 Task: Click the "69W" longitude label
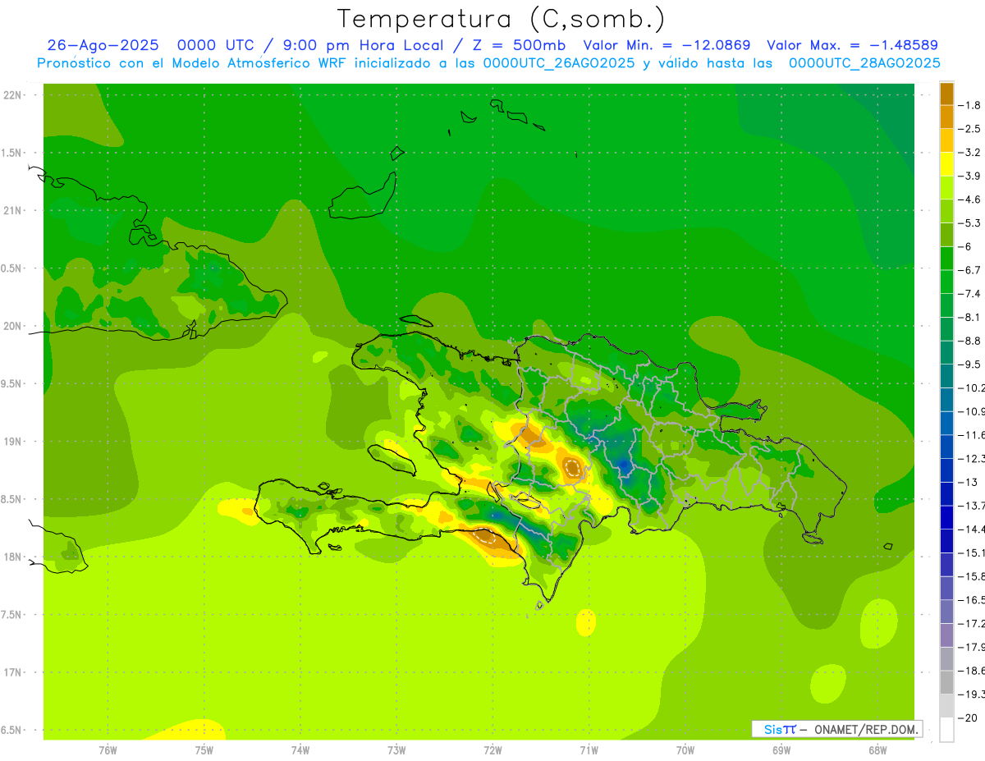pos(781,750)
